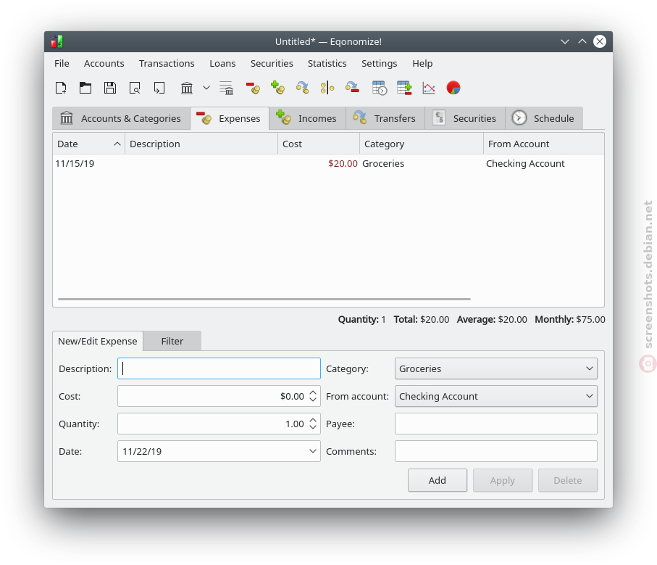Open the Statistics menu
Viewport: 657px width, 565px height.
(x=327, y=63)
